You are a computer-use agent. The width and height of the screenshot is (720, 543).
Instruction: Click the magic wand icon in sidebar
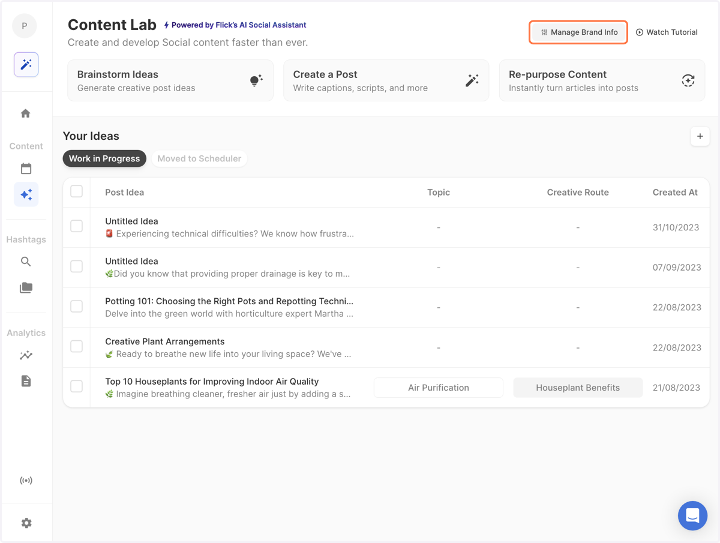pyautogui.click(x=26, y=65)
